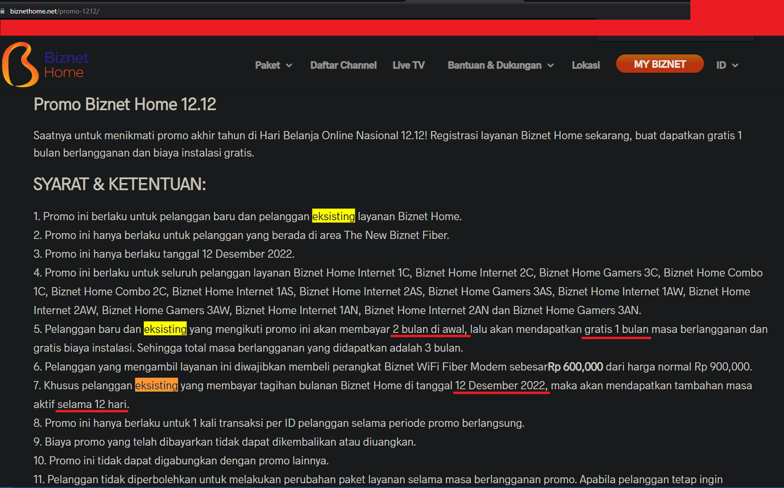This screenshot has width=784, height=488.
Task: Click the orange-highlighted eksisting in point 7
Action: point(156,385)
